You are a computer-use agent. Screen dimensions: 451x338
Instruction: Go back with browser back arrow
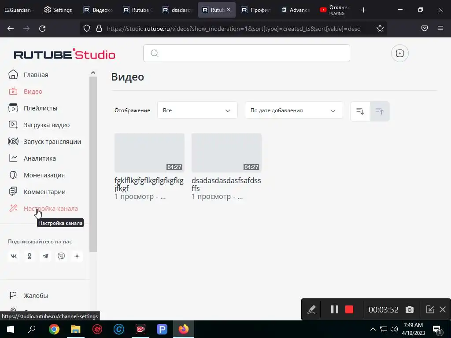pyautogui.click(x=11, y=28)
